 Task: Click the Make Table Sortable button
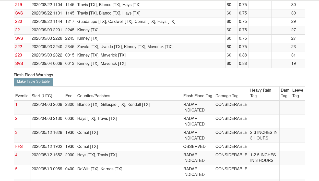tap(33, 82)
